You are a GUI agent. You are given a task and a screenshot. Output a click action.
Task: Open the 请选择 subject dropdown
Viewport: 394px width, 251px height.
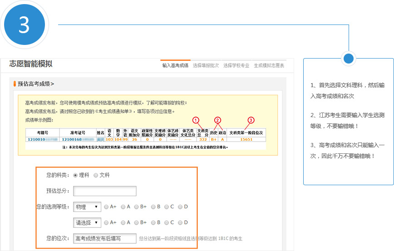(x=87, y=222)
